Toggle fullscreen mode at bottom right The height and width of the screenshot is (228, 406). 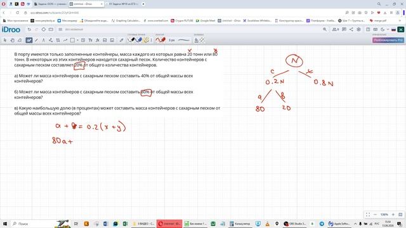[368, 215]
